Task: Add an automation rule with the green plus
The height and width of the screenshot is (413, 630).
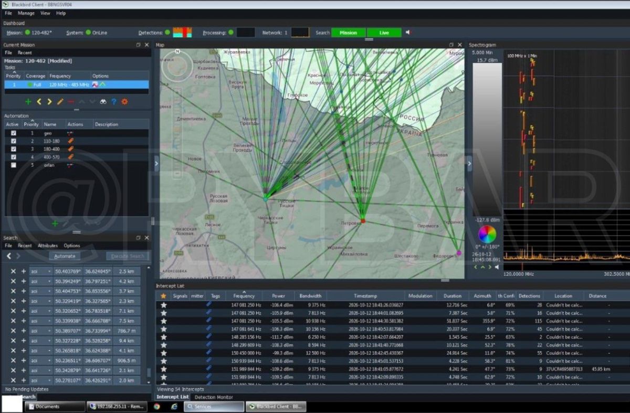Action: [55, 224]
